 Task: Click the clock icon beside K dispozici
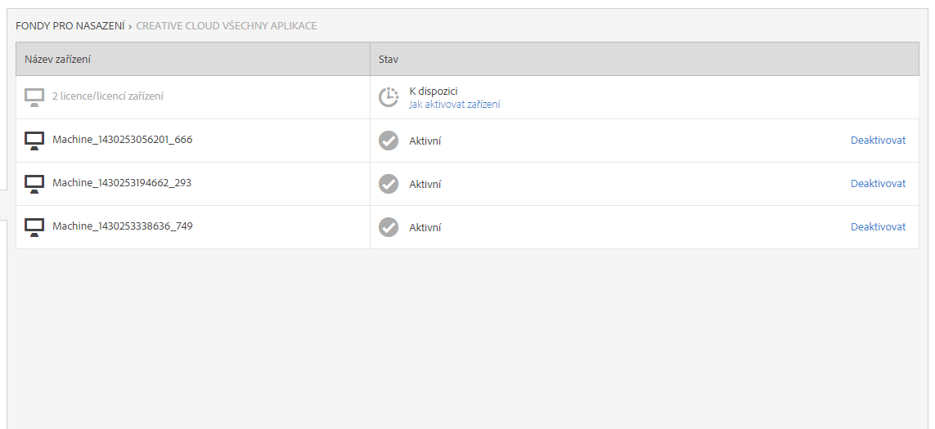click(389, 97)
